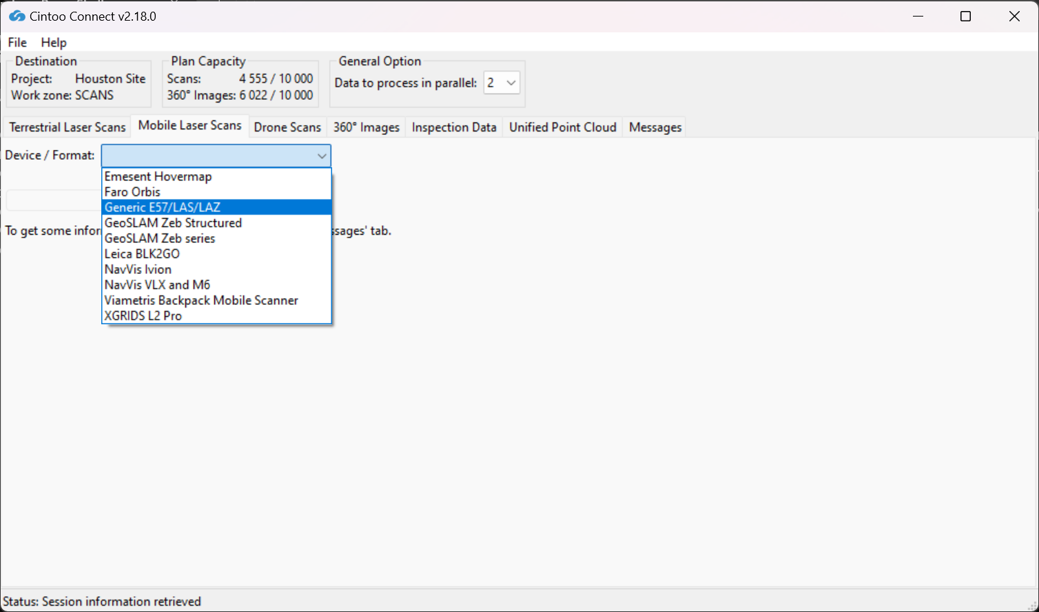Show the Messages tab

pyautogui.click(x=655, y=127)
